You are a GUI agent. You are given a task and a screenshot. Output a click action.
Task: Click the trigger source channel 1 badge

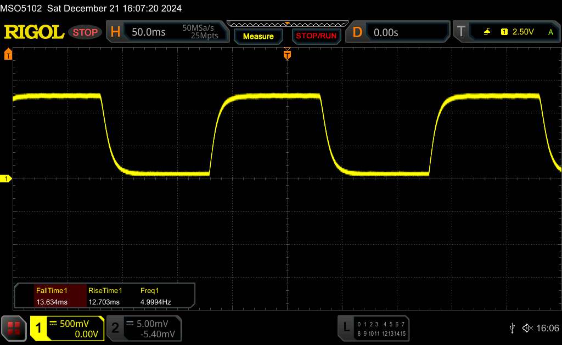click(504, 32)
